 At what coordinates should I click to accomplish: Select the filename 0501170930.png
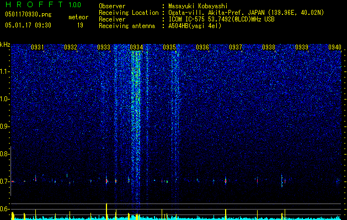click(x=28, y=14)
